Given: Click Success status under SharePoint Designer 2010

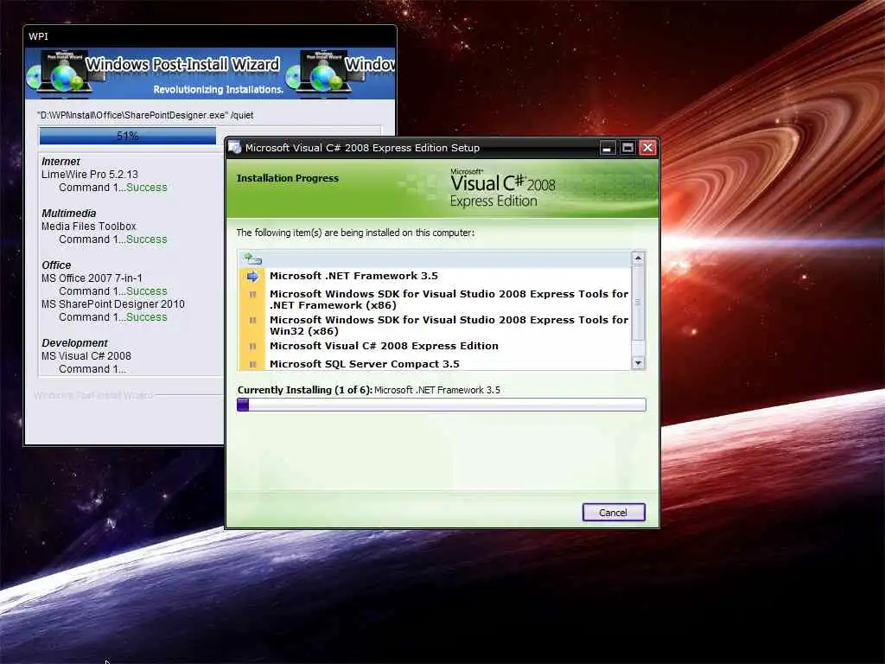Looking at the screenshot, I should 147,317.
